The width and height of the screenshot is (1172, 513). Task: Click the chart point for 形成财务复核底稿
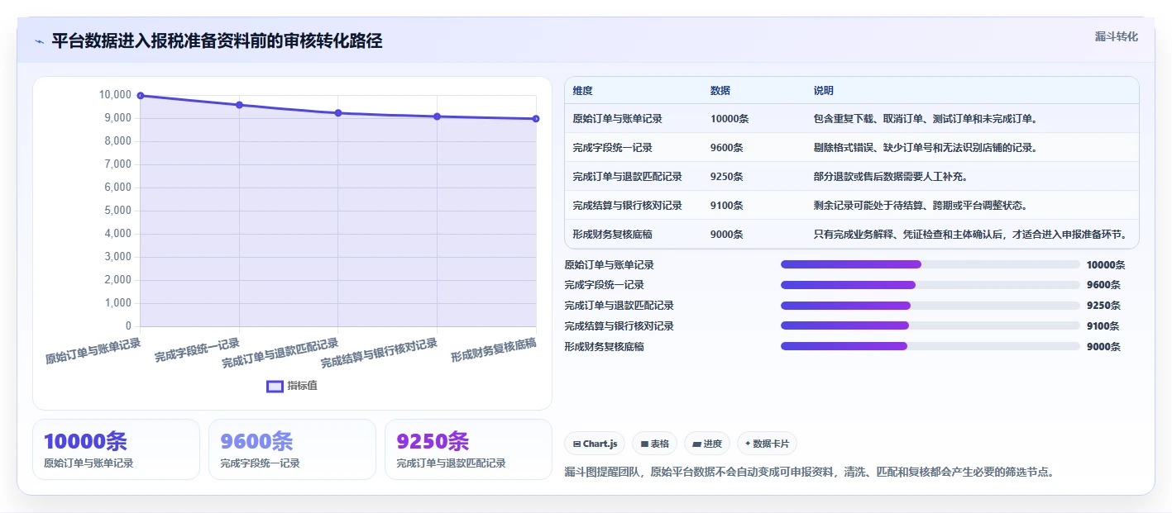536,119
